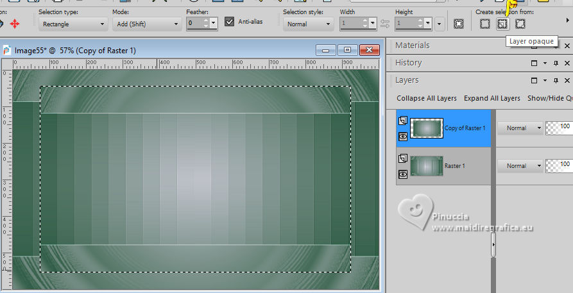Click Expand All Layers
The image size is (573, 293).
492,98
